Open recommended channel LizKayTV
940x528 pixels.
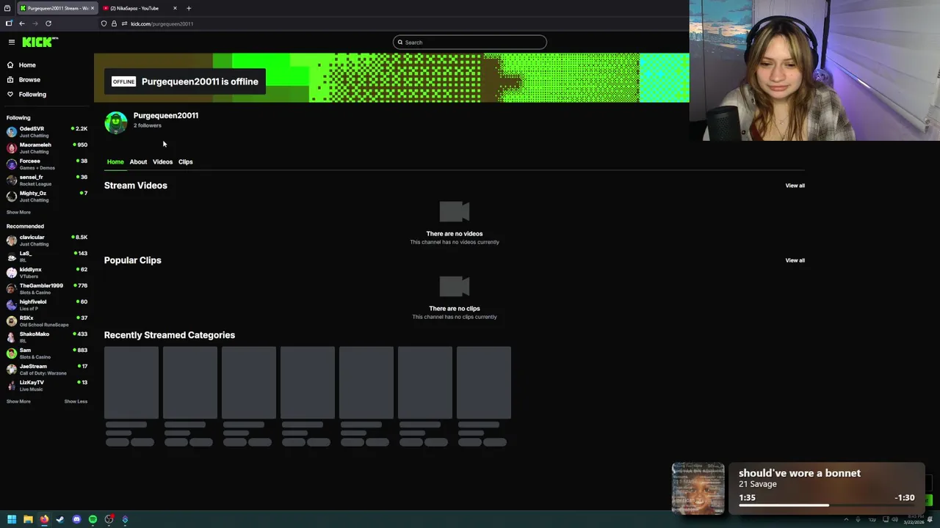tap(47, 386)
